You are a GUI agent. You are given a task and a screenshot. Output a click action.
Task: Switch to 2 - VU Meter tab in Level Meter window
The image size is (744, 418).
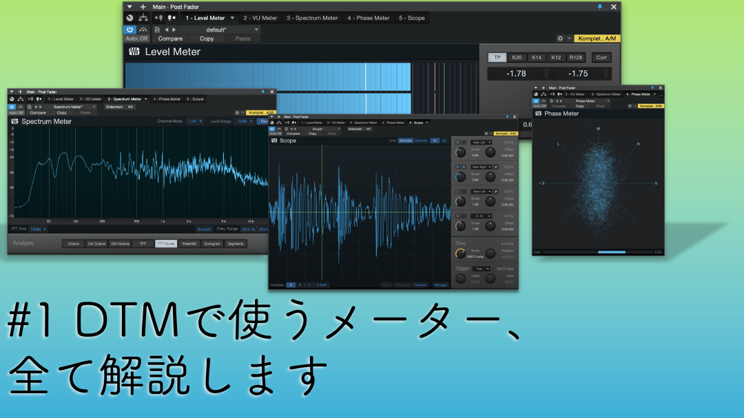pyautogui.click(x=260, y=18)
